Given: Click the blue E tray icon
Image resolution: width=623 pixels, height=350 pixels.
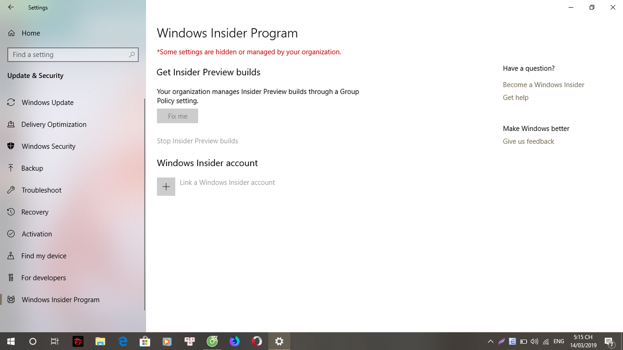Looking at the screenshot, I should (x=513, y=341).
